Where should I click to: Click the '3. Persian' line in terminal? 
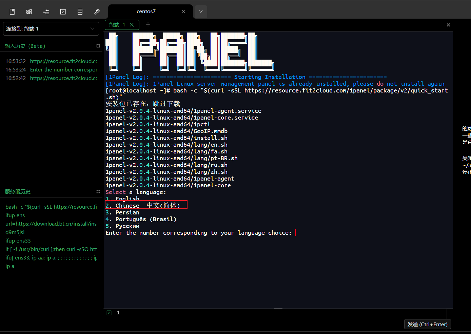122,212
